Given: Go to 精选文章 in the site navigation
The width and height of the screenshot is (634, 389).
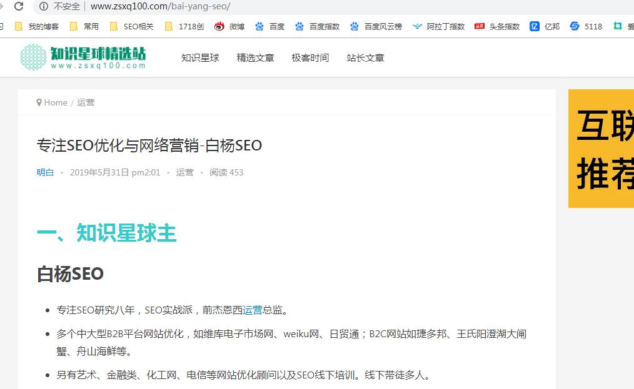Looking at the screenshot, I should [255, 58].
